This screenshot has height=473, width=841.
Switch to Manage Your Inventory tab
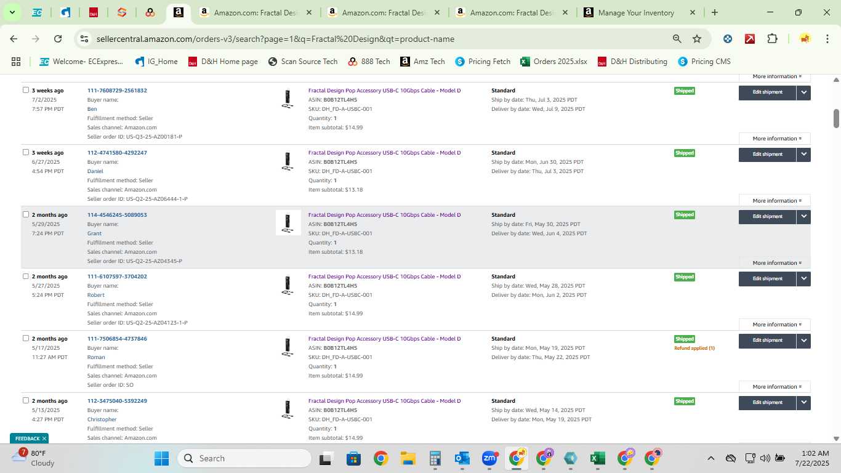pyautogui.click(x=636, y=12)
